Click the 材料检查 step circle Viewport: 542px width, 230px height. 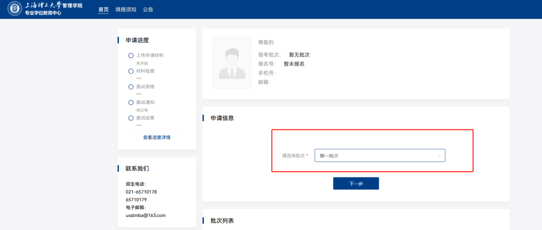(x=130, y=71)
